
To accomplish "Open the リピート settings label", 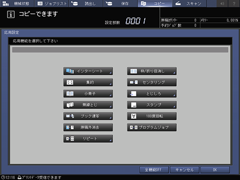I will click(90, 139).
